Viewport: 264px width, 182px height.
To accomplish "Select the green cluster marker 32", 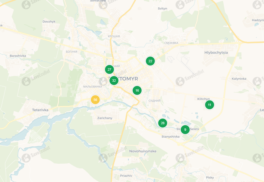I will pyautogui.click(x=114, y=81).
